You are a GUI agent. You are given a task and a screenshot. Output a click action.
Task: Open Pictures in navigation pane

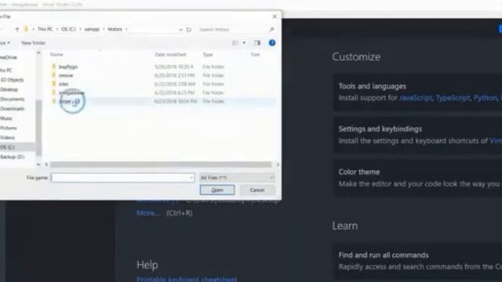click(9, 128)
